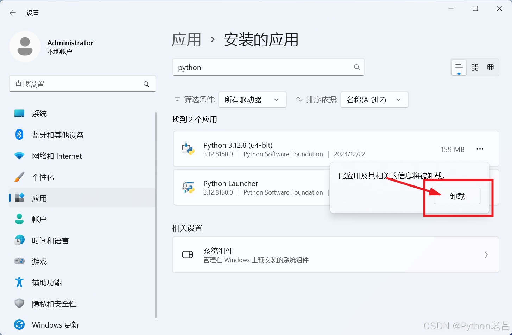Screen dimensions: 512x335
Task: Click the 159 MB size text
Action: coord(453,150)
